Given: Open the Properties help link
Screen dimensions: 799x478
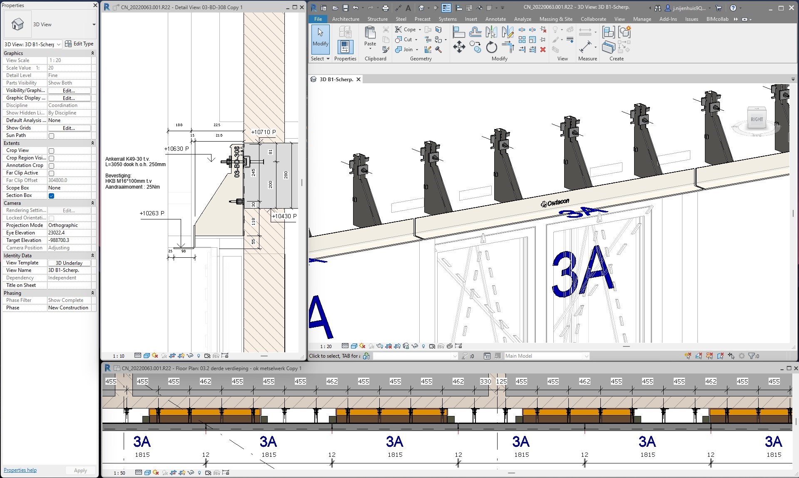Looking at the screenshot, I should click(20, 470).
